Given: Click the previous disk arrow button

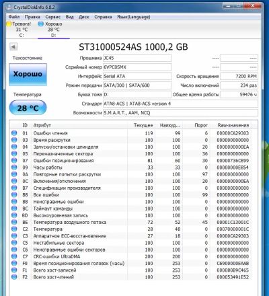Looking at the screenshot, I should coord(13,46).
